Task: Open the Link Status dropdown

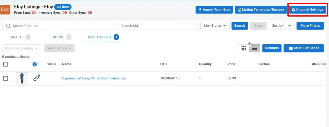Action: coord(215,26)
